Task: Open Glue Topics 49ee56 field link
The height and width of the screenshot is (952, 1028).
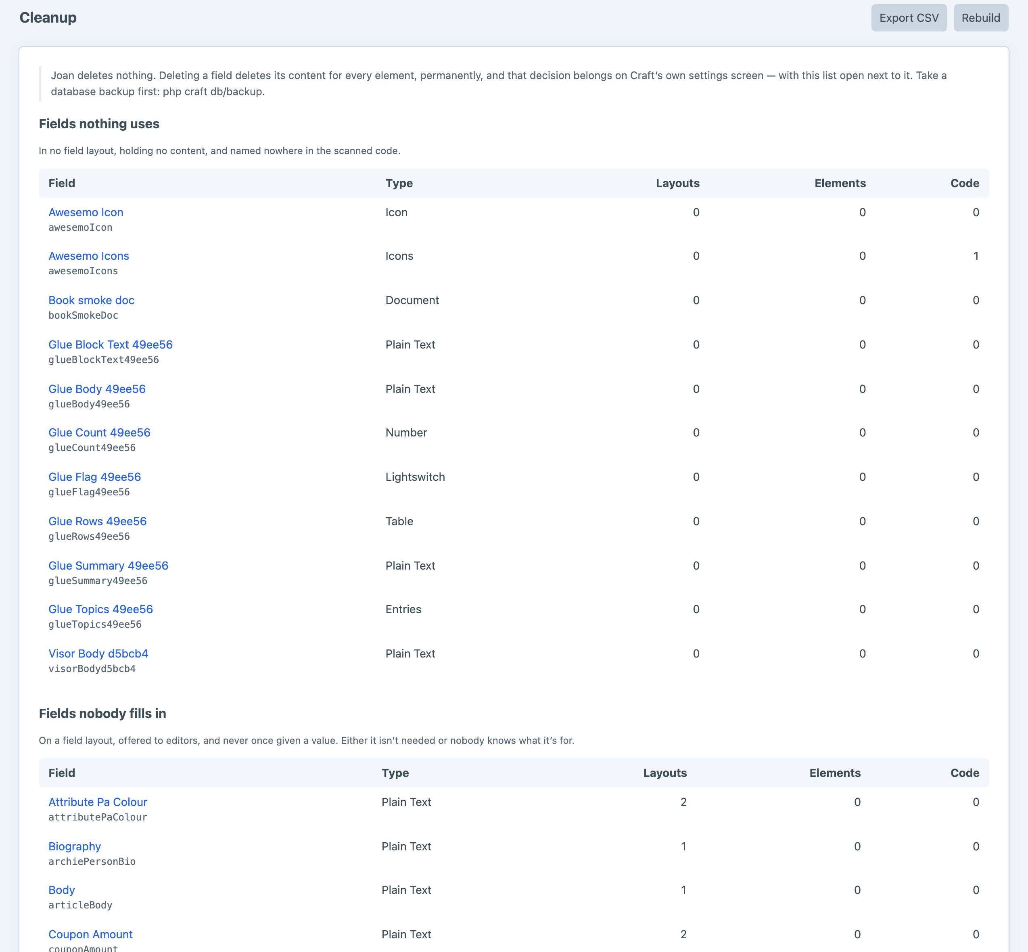Action: click(100, 610)
